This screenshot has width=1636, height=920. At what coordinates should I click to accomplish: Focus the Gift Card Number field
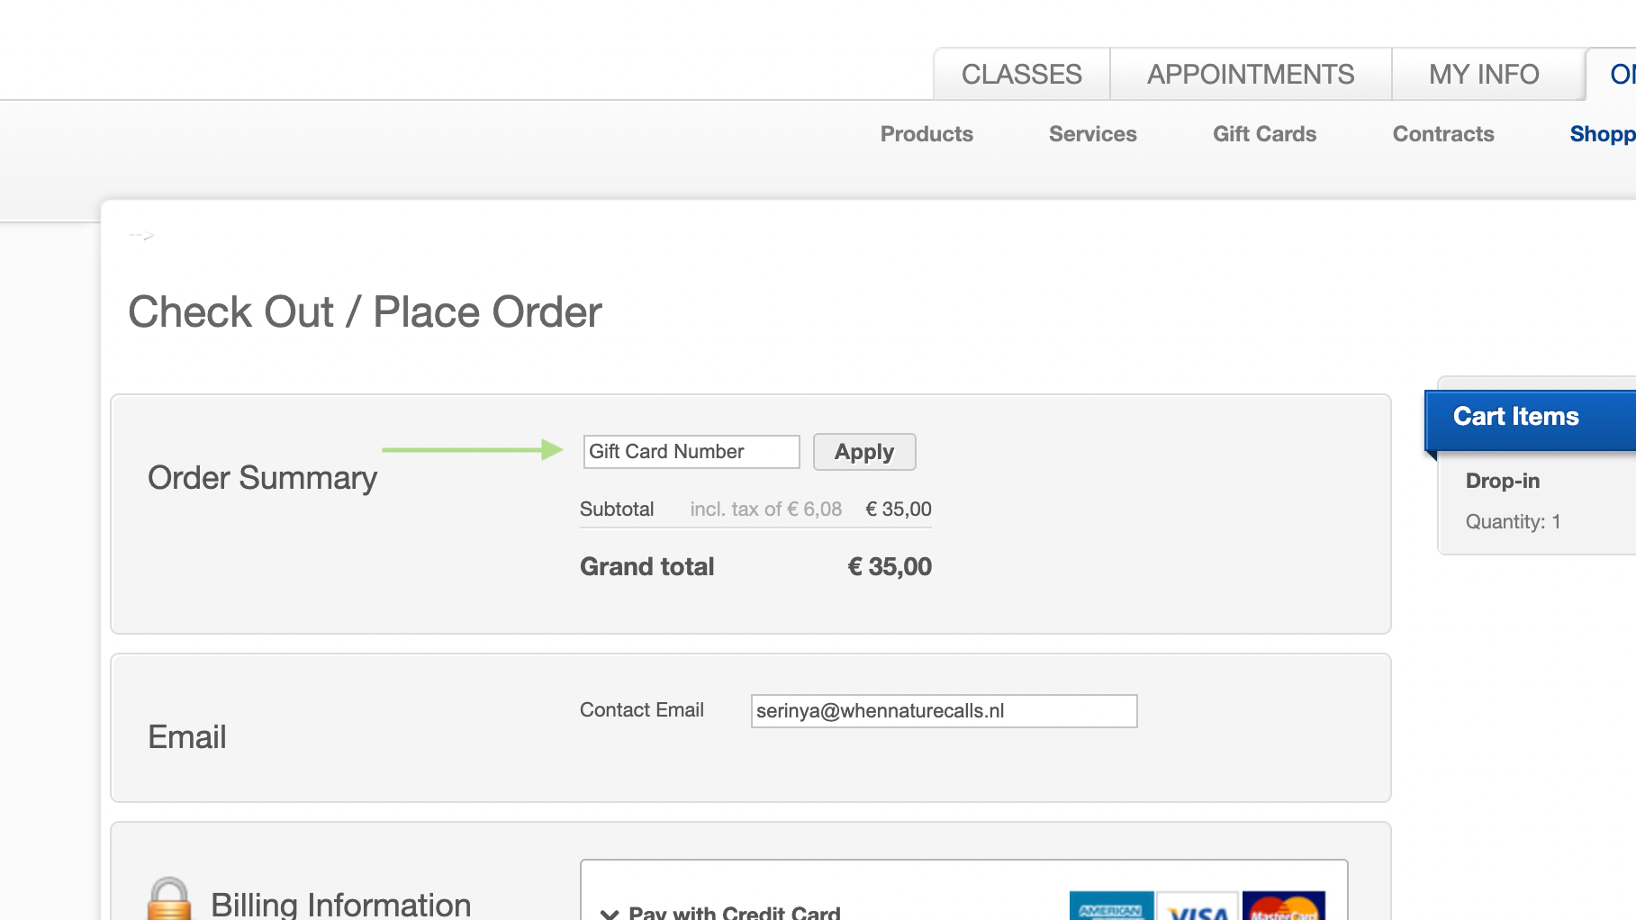691,452
